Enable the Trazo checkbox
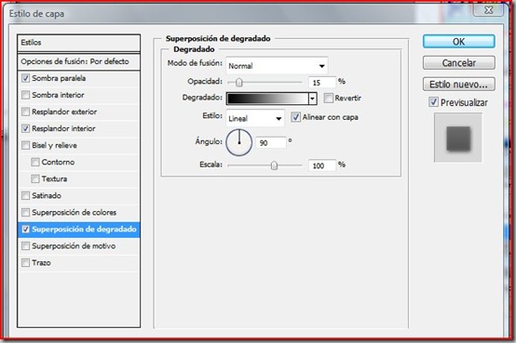516x343 pixels. coord(25,262)
